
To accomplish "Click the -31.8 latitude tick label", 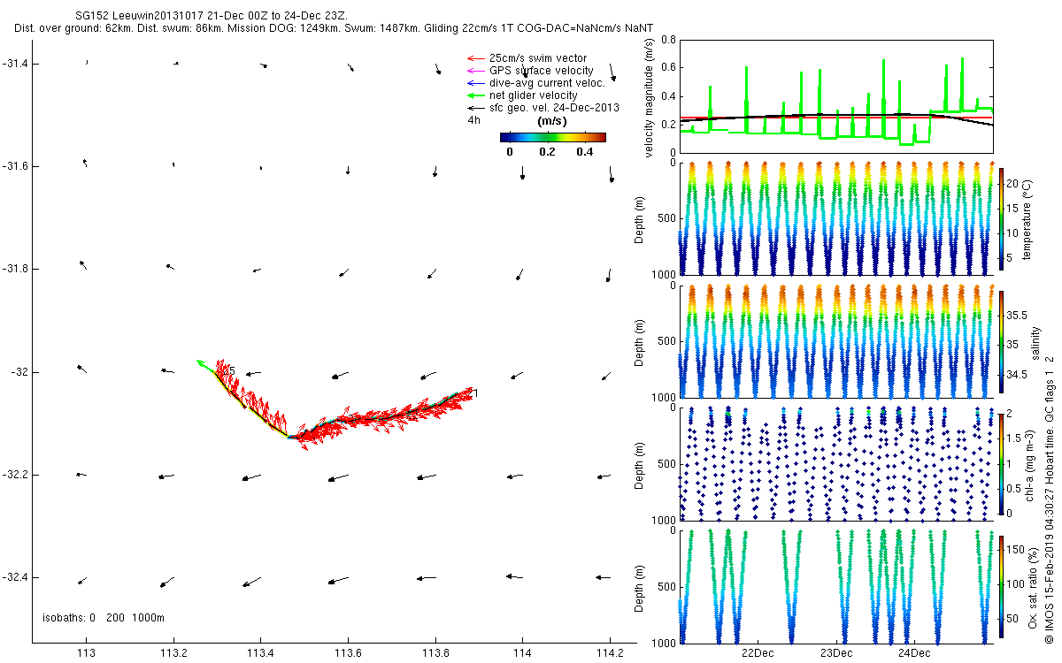I will coord(15,269).
